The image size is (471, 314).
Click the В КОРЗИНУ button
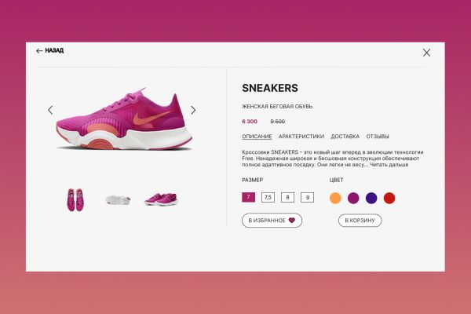click(x=360, y=221)
